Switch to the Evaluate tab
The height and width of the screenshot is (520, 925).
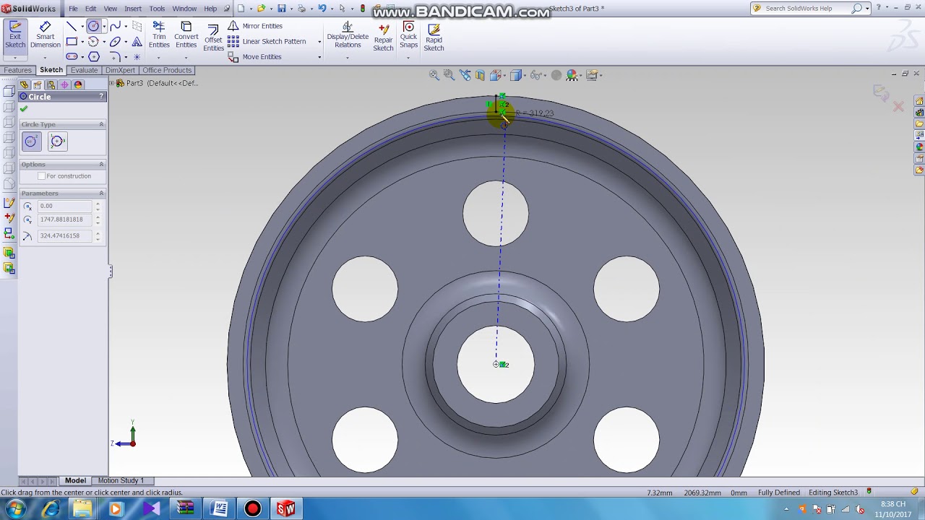coord(84,70)
